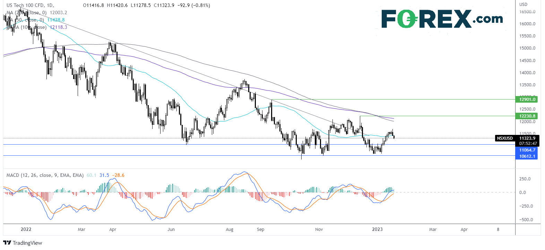Click the 12500.0 price axis label
The height and width of the screenshot is (250, 545).
527,109
